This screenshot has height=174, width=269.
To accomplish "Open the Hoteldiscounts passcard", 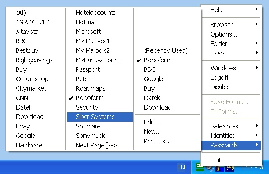I will pos(100,13).
